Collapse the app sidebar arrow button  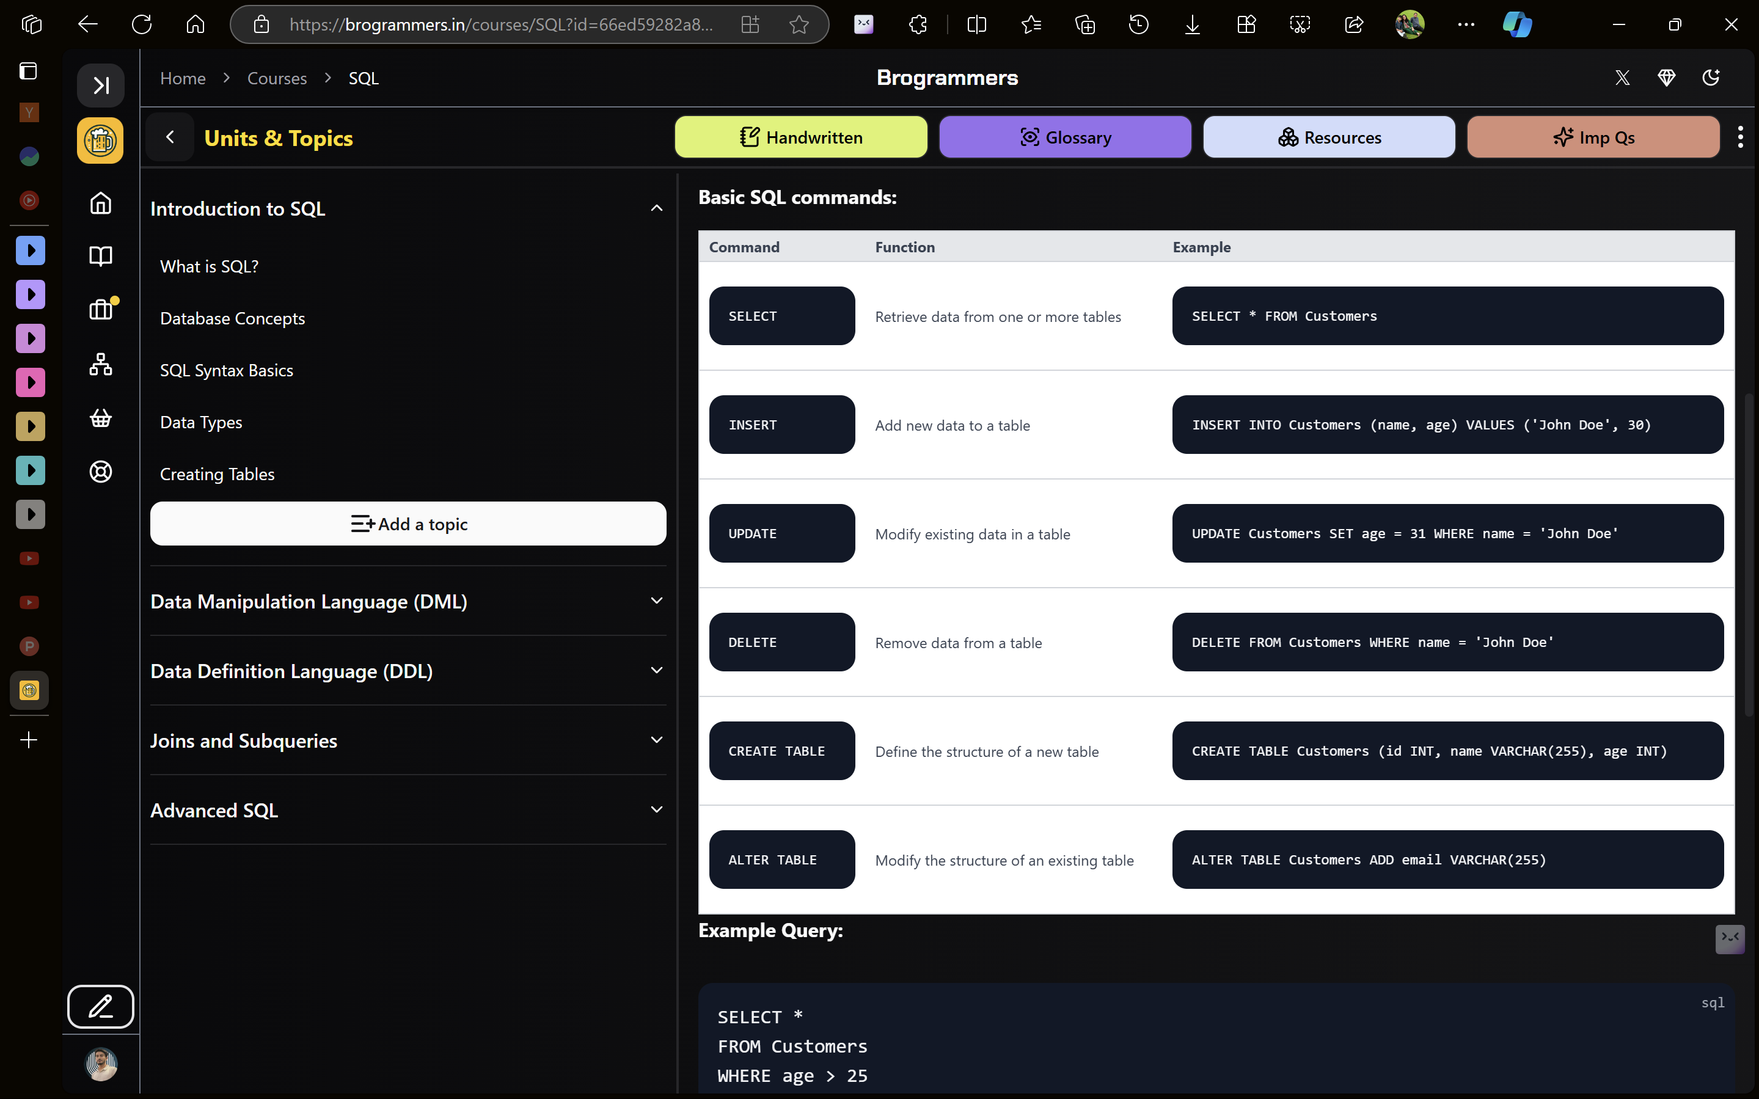tap(100, 86)
